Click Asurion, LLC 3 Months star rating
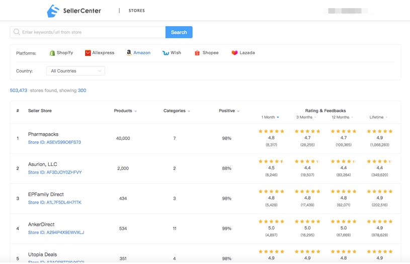This screenshot has width=410, height=264. (x=307, y=161)
